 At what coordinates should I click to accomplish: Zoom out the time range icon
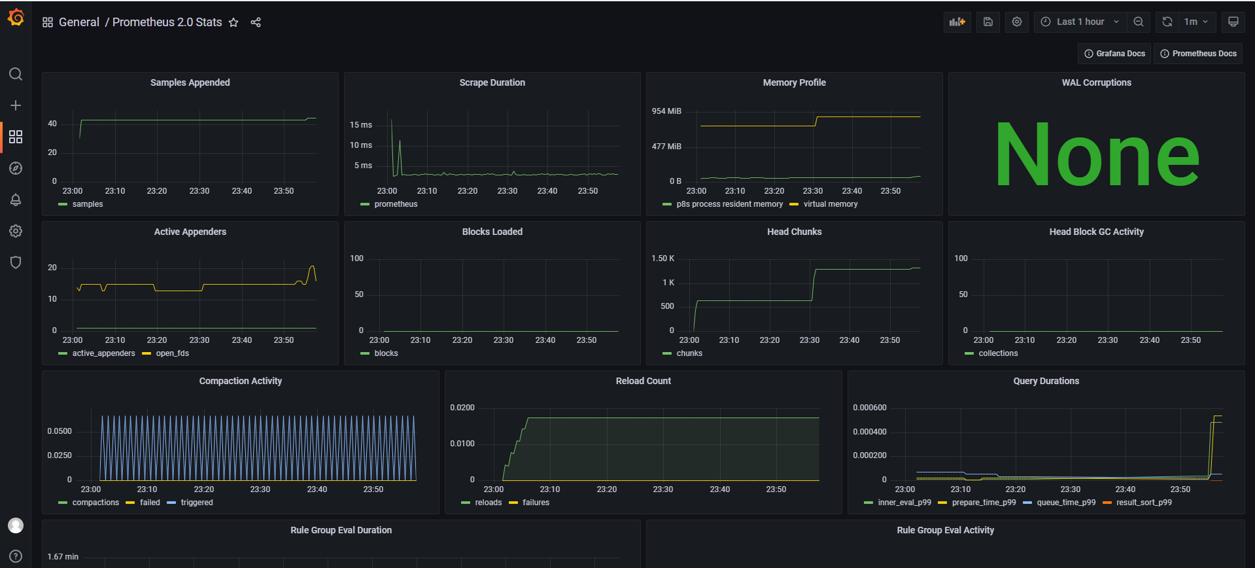[x=1139, y=22]
